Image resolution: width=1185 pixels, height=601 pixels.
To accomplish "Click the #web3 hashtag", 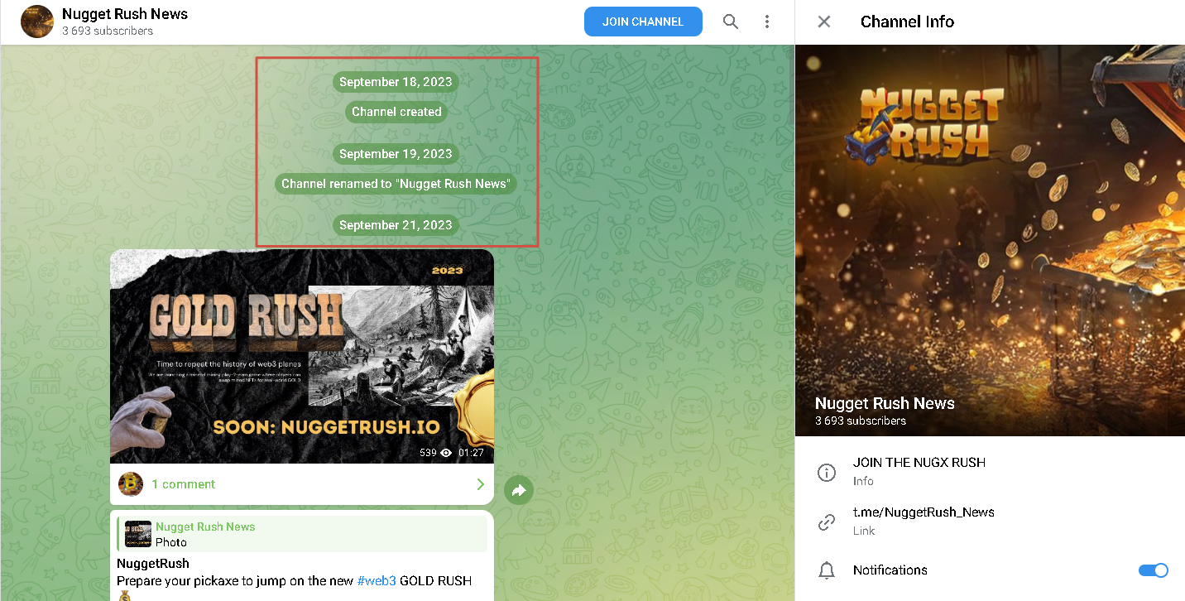I will click(x=377, y=581).
